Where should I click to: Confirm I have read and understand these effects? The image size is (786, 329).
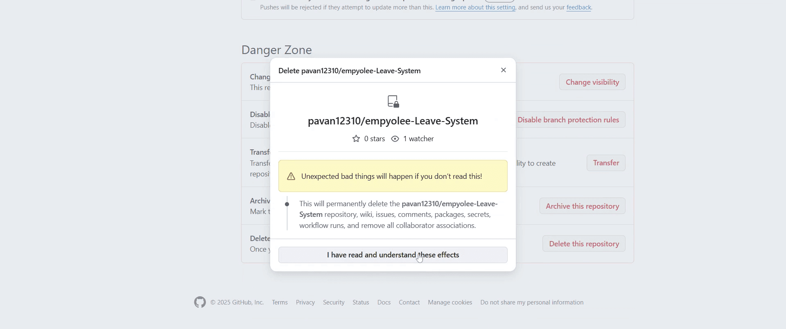point(393,255)
